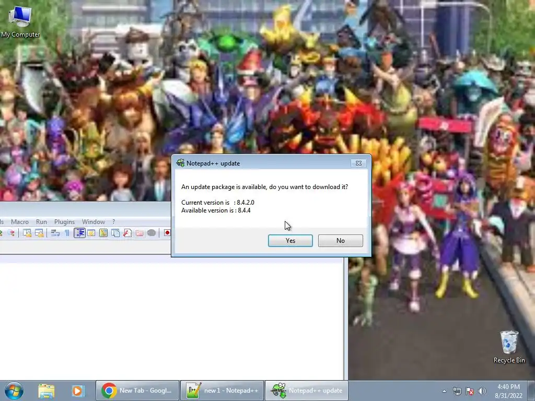This screenshot has height=401, width=535.
Task: Toggle the Word Wrap toolbar icon
Action: (55, 233)
